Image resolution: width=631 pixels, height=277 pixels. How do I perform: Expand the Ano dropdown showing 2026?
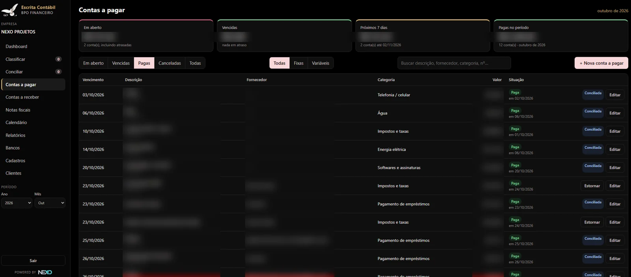point(17,203)
